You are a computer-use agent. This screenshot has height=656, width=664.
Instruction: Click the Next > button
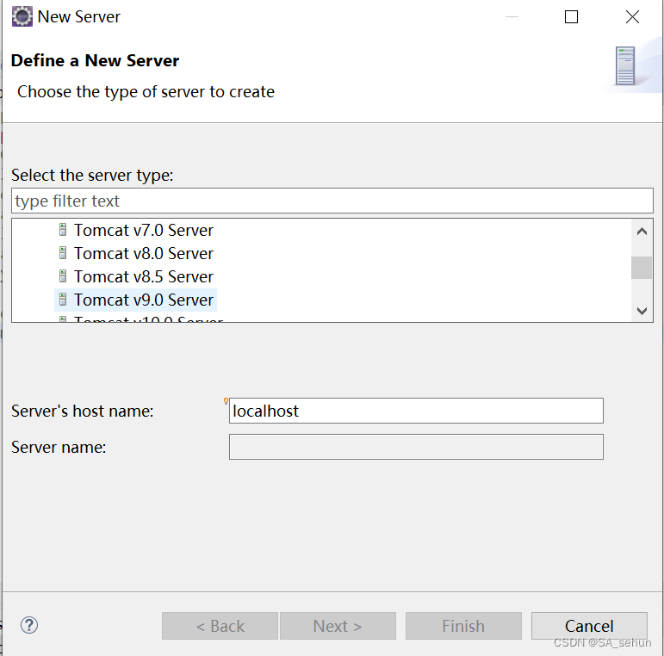pyautogui.click(x=338, y=626)
